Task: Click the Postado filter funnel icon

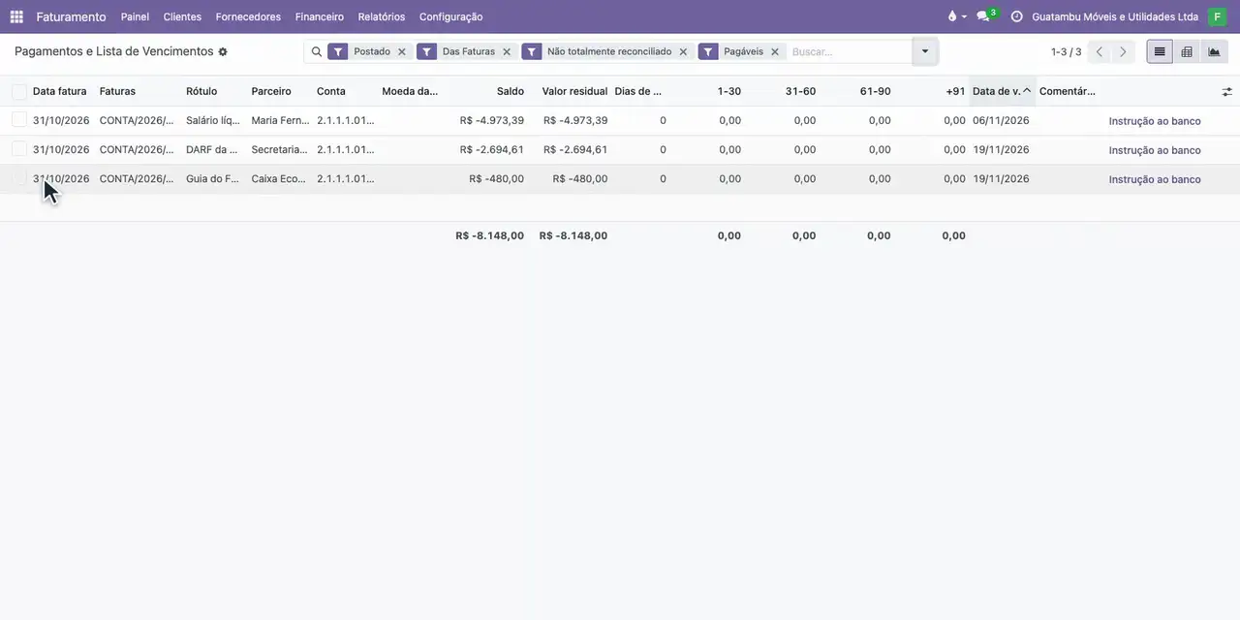Action: [x=338, y=51]
